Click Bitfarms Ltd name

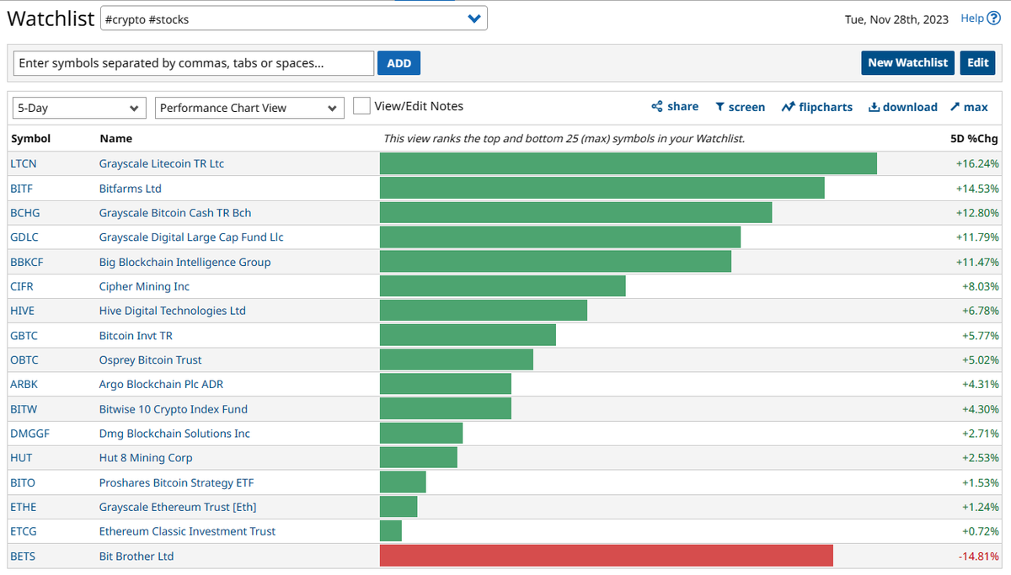(x=131, y=189)
